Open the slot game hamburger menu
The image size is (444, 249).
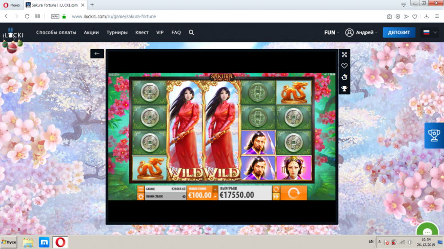(141, 189)
